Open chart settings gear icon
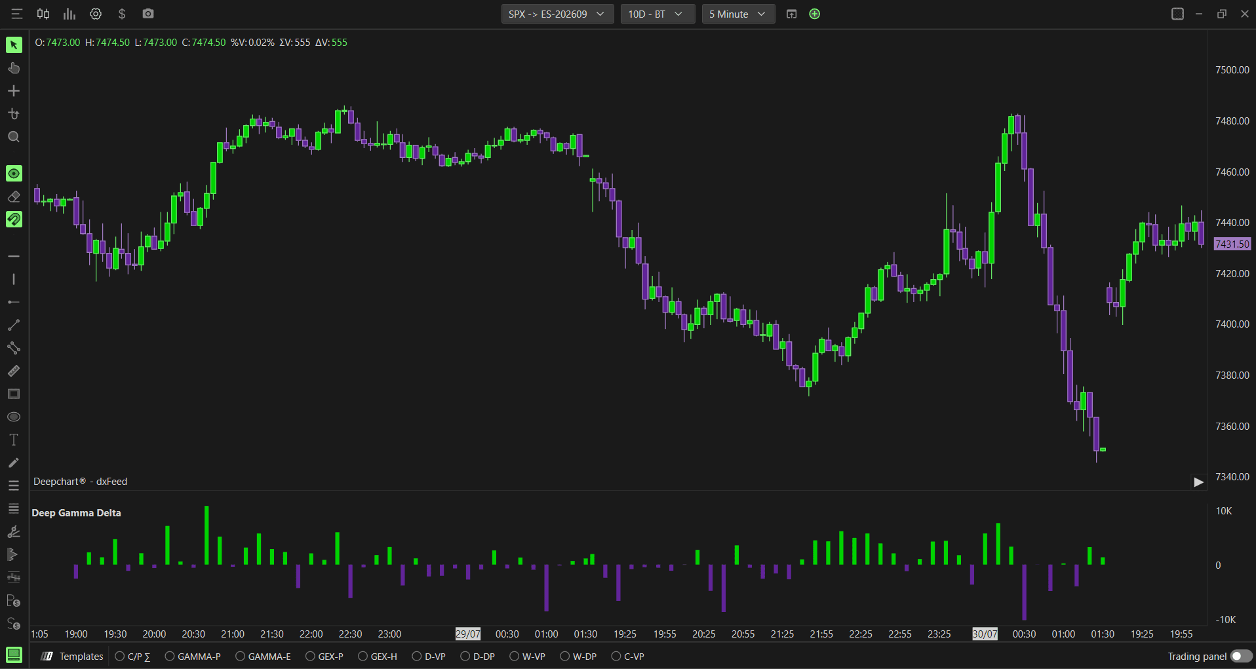Screen dimensions: 1256x669 96,14
